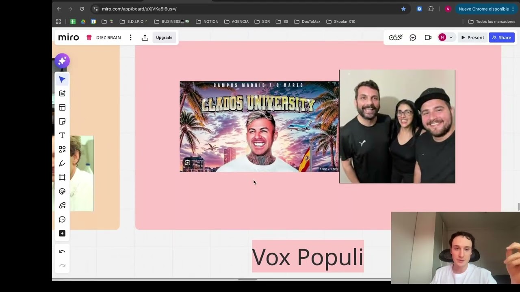Image resolution: width=520 pixels, height=292 pixels.
Task: Undo the last action
Action: (62, 251)
